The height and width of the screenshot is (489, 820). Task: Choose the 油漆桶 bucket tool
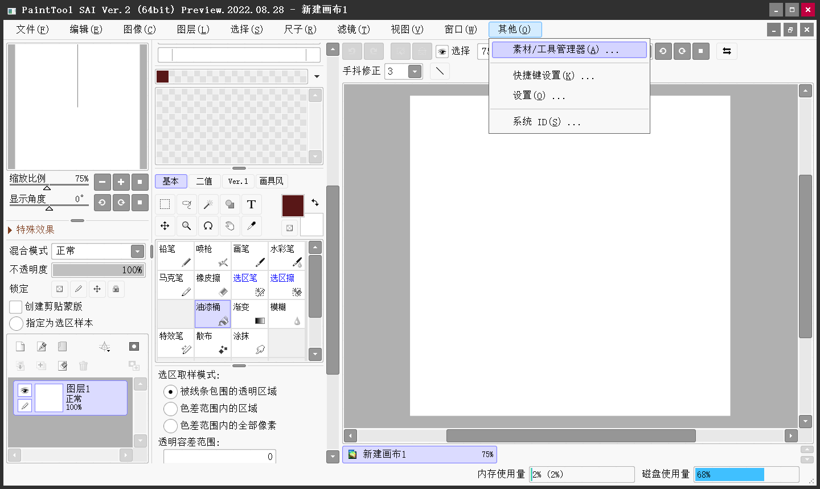click(212, 314)
